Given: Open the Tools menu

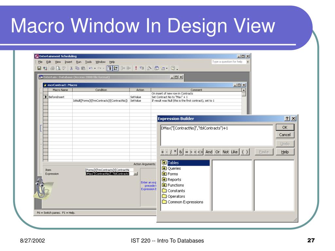Looking at the screenshot, I should tap(88, 62).
